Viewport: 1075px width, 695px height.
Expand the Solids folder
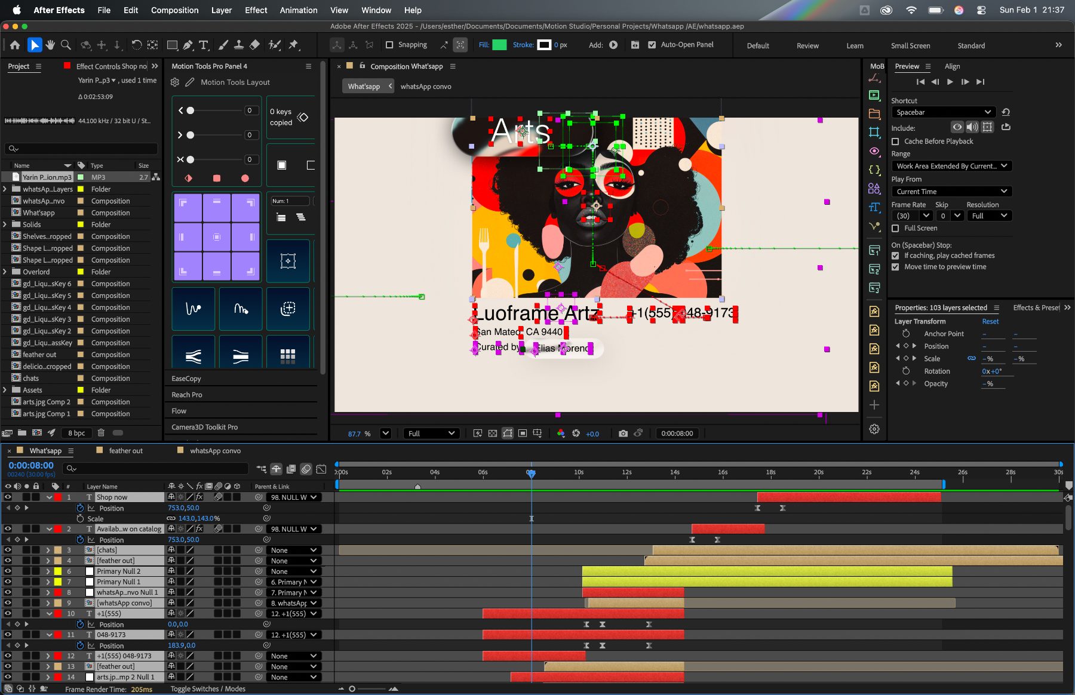tap(5, 225)
